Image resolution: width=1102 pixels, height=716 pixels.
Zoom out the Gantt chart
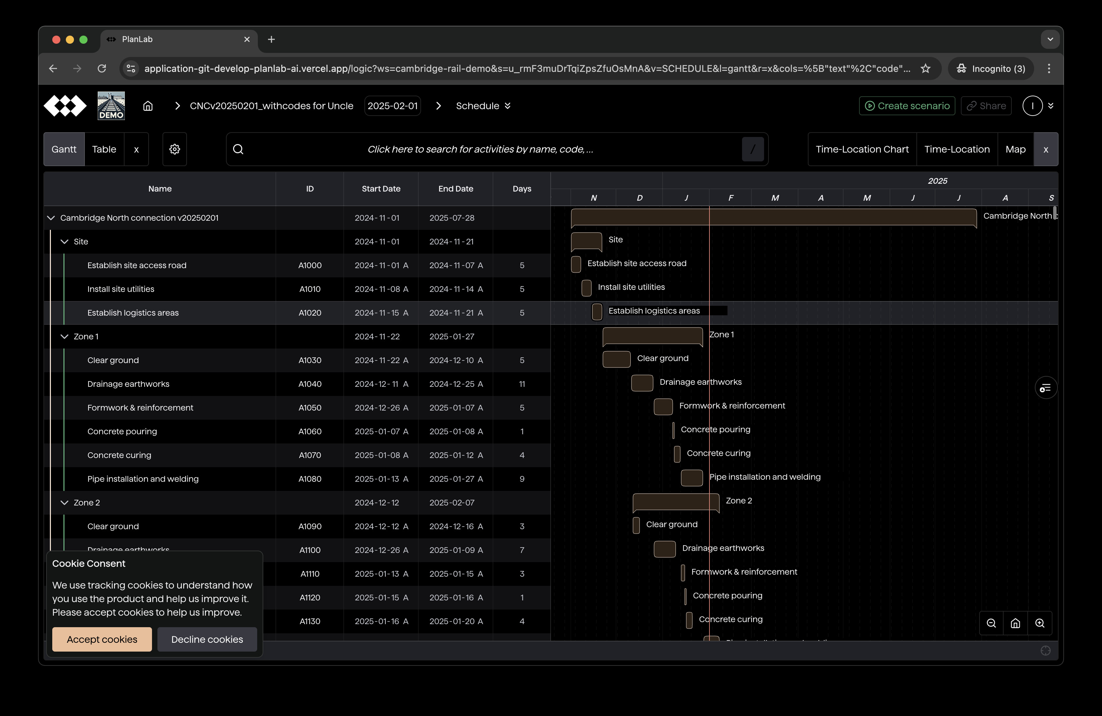tap(991, 623)
